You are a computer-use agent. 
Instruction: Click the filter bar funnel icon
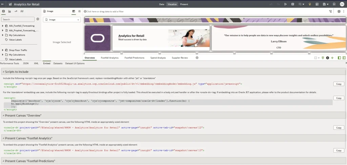[x=330, y=11]
